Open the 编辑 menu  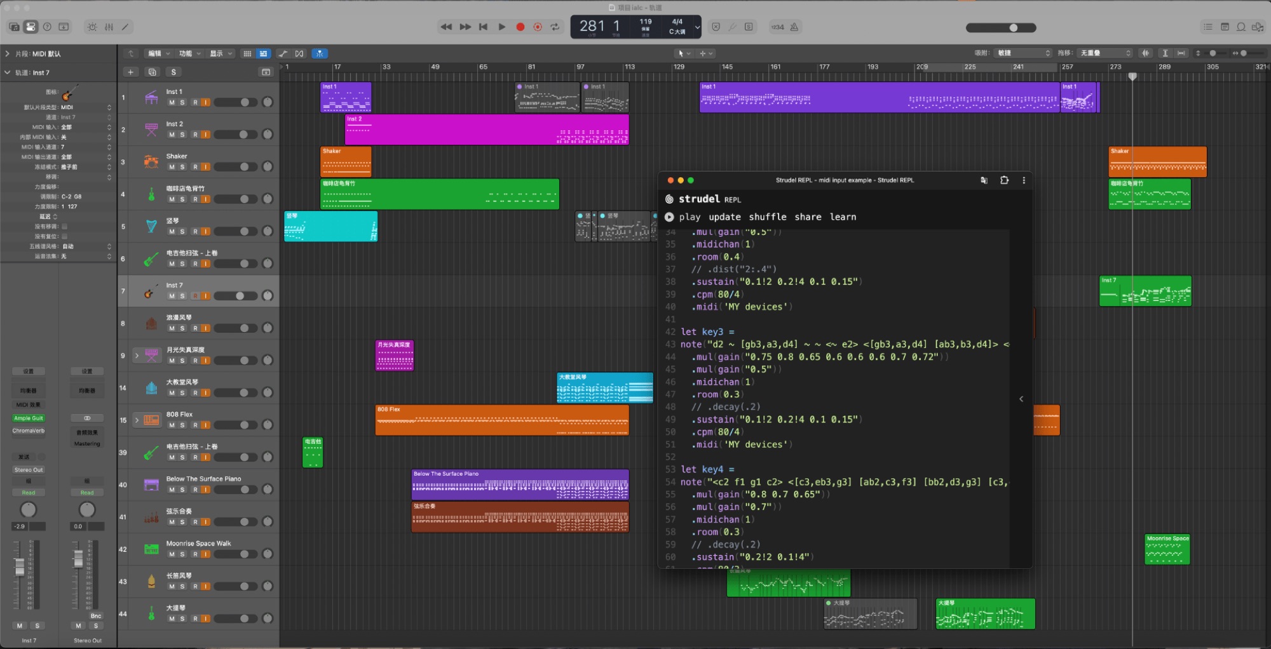click(x=159, y=53)
